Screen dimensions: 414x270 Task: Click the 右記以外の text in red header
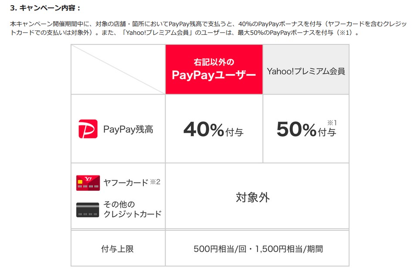[214, 62]
